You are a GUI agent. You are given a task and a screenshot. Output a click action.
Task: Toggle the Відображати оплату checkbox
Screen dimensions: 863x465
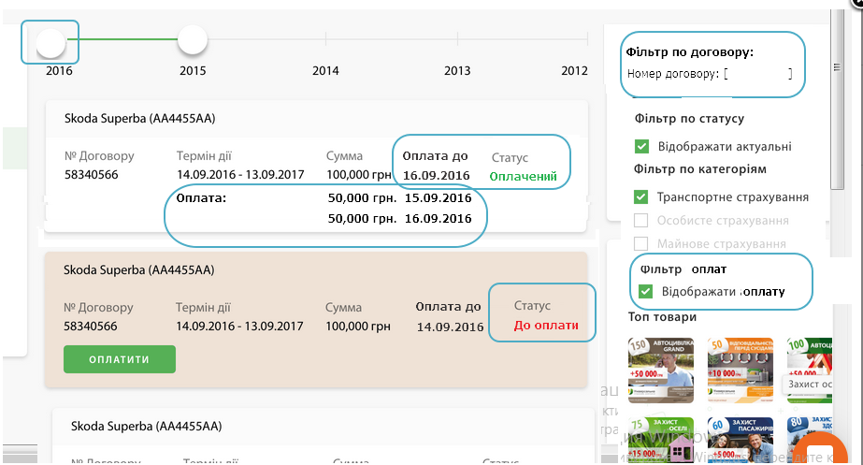coord(645,292)
